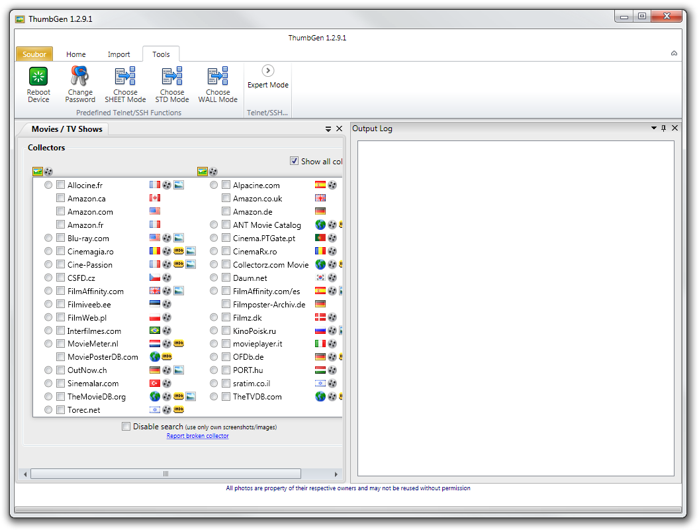Screen dimensions: 699x530
Task: Click the horizontal scrollbar thumb
Action: [165, 474]
